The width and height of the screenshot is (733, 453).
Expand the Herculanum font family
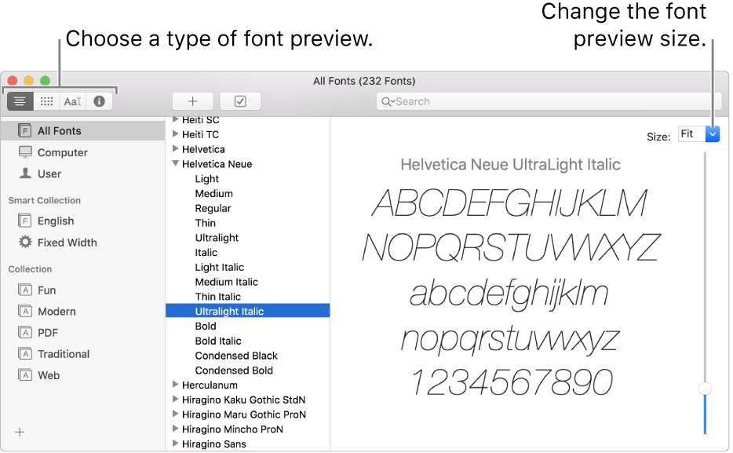coord(176,384)
